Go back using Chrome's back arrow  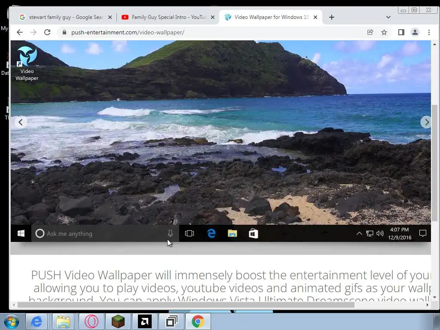coord(20,32)
